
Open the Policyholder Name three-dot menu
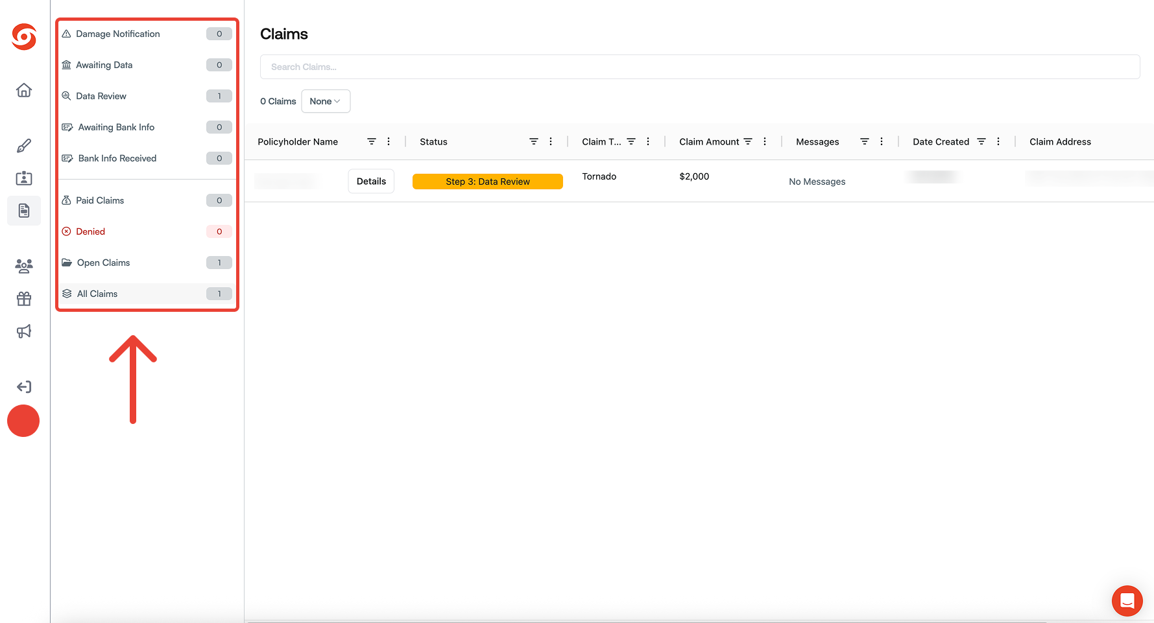pos(388,141)
